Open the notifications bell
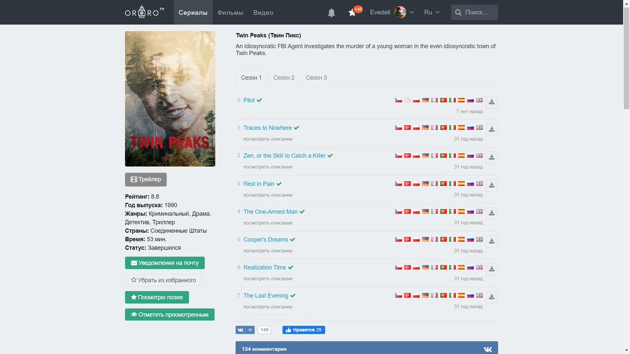The image size is (630, 354). click(x=331, y=13)
